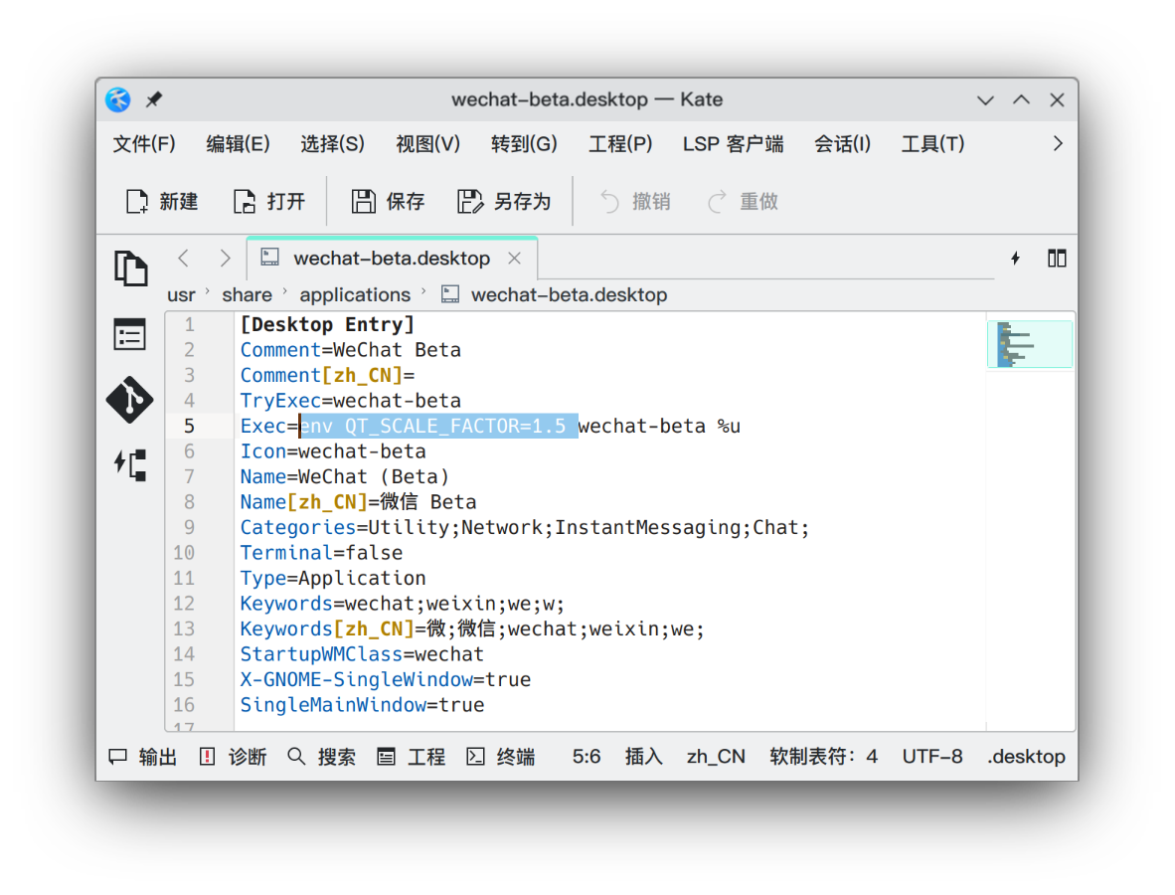Open the LSP 客户端 menu
The image size is (1175, 895).
point(733,143)
